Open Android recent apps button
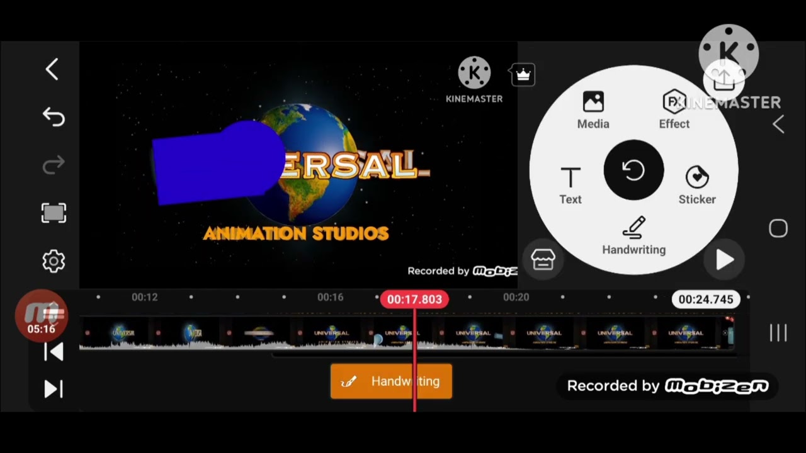This screenshot has width=806, height=453. pyautogui.click(x=778, y=333)
